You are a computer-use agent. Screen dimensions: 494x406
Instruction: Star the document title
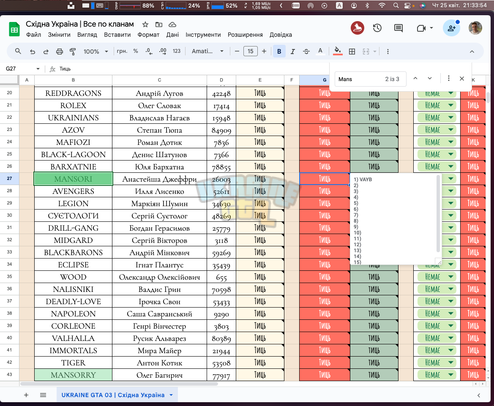[x=145, y=25]
